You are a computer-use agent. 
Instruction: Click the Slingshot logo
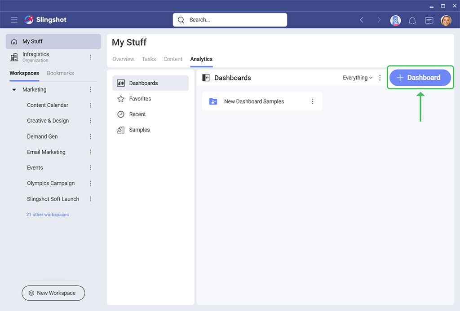tap(45, 20)
